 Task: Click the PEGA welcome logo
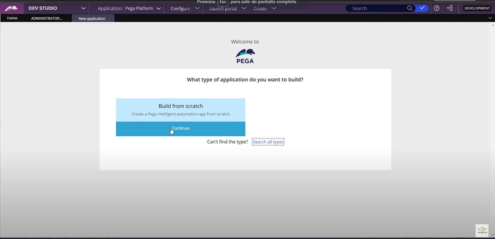(245, 56)
